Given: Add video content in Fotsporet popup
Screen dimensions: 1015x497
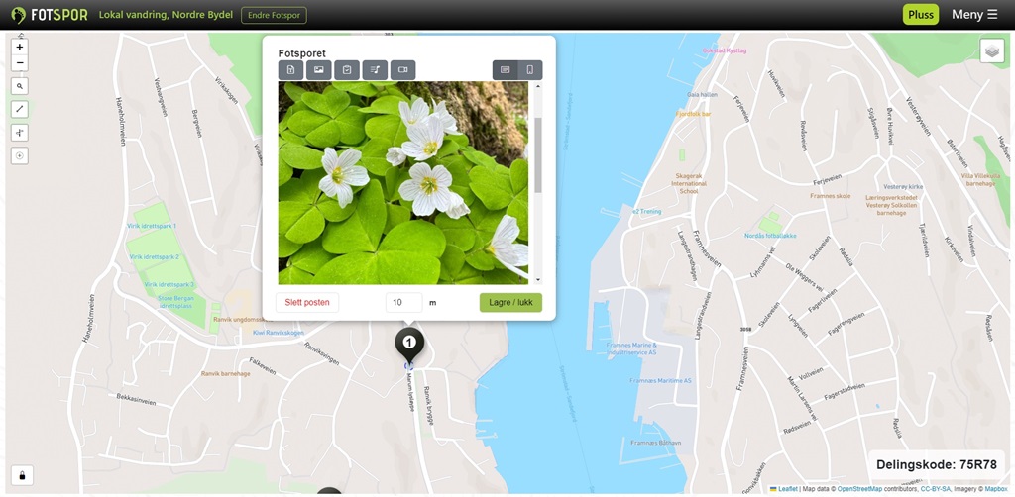Looking at the screenshot, I should (x=402, y=70).
